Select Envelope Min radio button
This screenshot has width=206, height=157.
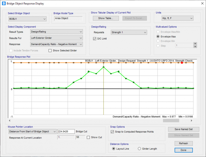pyautogui.click(x=158, y=41)
